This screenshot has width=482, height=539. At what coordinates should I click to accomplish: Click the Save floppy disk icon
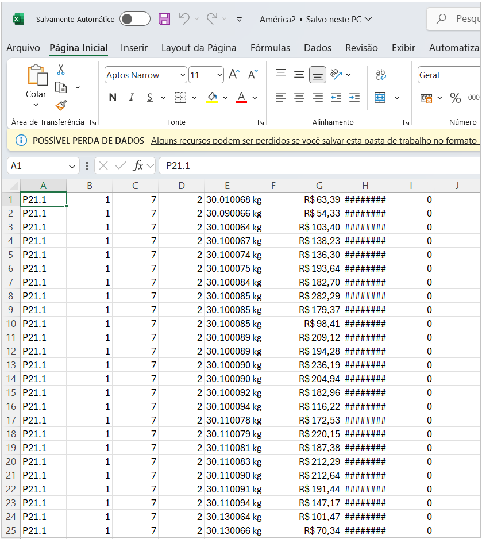164,19
